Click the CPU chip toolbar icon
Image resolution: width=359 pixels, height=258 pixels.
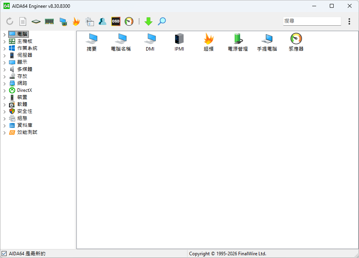(x=36, y=21)
